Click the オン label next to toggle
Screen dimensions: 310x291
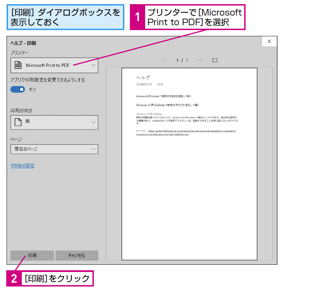point(32,90)
